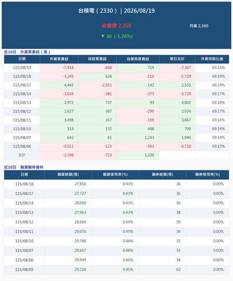Select the closing price 收盤價 2,350
233x281 pixels.
coord(116,26)
